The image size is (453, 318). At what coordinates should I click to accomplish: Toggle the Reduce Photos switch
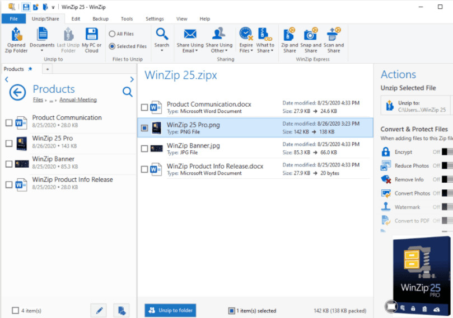[x=447, y=165]
